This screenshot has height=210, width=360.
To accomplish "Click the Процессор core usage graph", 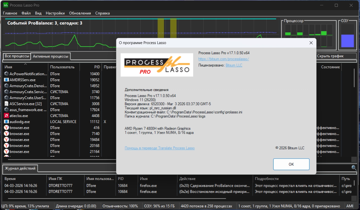I will coord(309,35).
